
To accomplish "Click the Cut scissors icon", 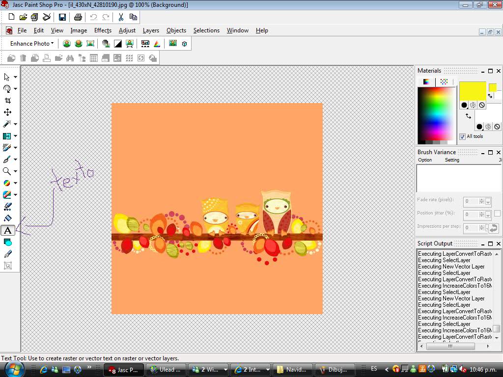I will pos(121,17).
